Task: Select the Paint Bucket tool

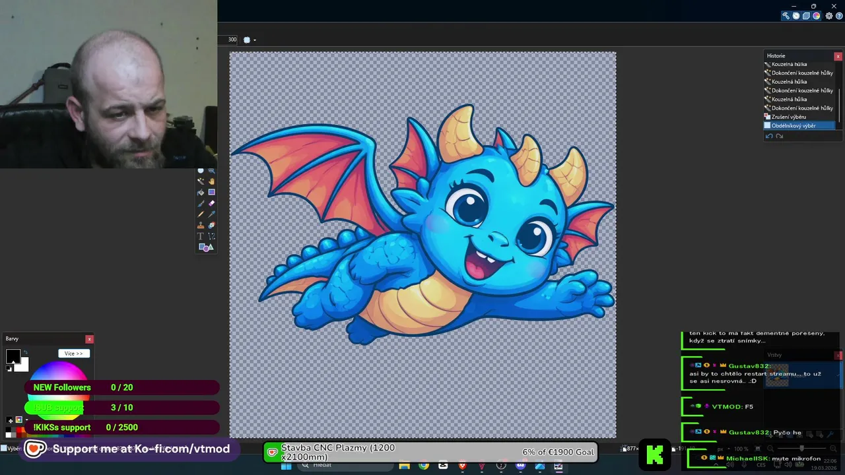Action: (201, 192)
